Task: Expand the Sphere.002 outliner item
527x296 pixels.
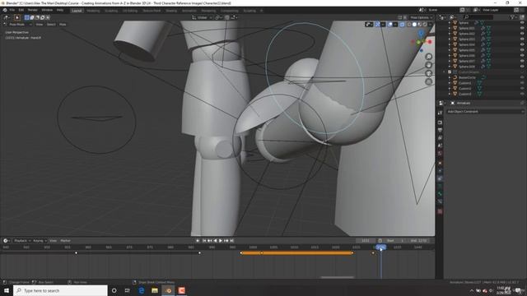Action: pos(450,34)
